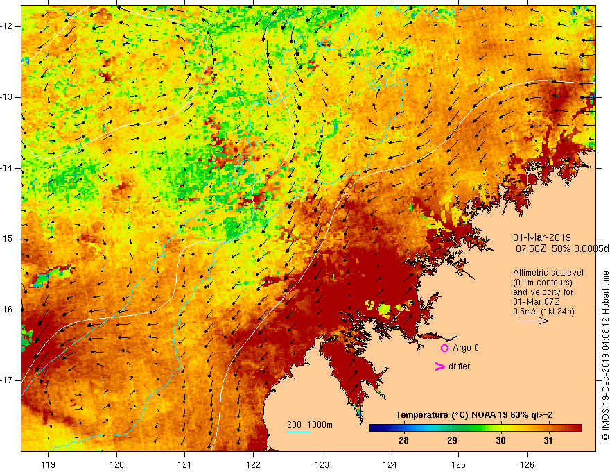The height and width of the screenshot is (472, 610).
Task: Click longitude axis label 124
Action: pyautogui.click(x=390, y=464)
